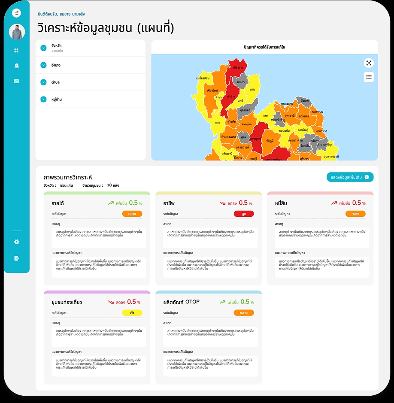Screen dimensions: 394x403
Task: Click the กลาง badge on ผลิตภัณฑ์ OTOP card
Action: 244,313
